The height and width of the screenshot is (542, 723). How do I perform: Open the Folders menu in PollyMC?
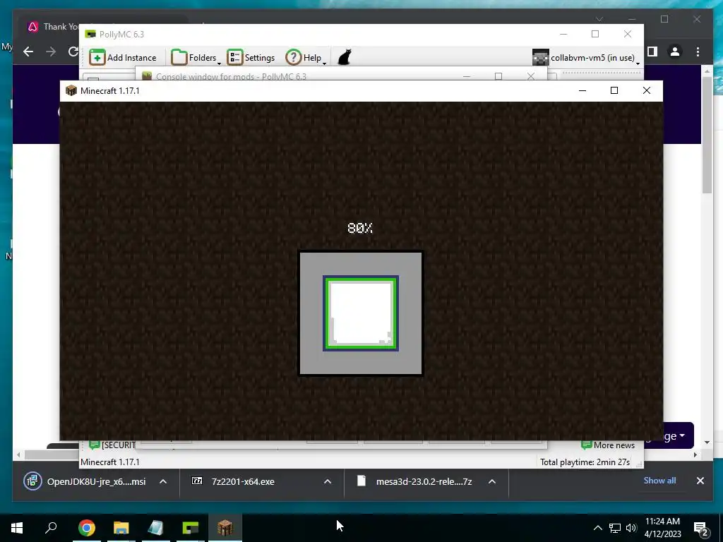196,58
